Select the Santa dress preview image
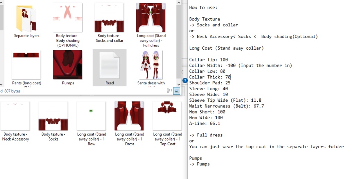Image resolution: width=355 pixels, height=179 pixels. pos(151,68)
